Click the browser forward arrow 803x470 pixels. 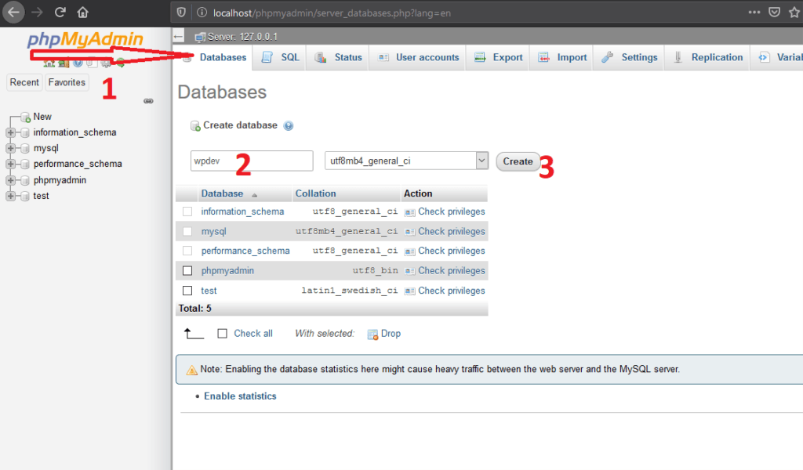37,13
